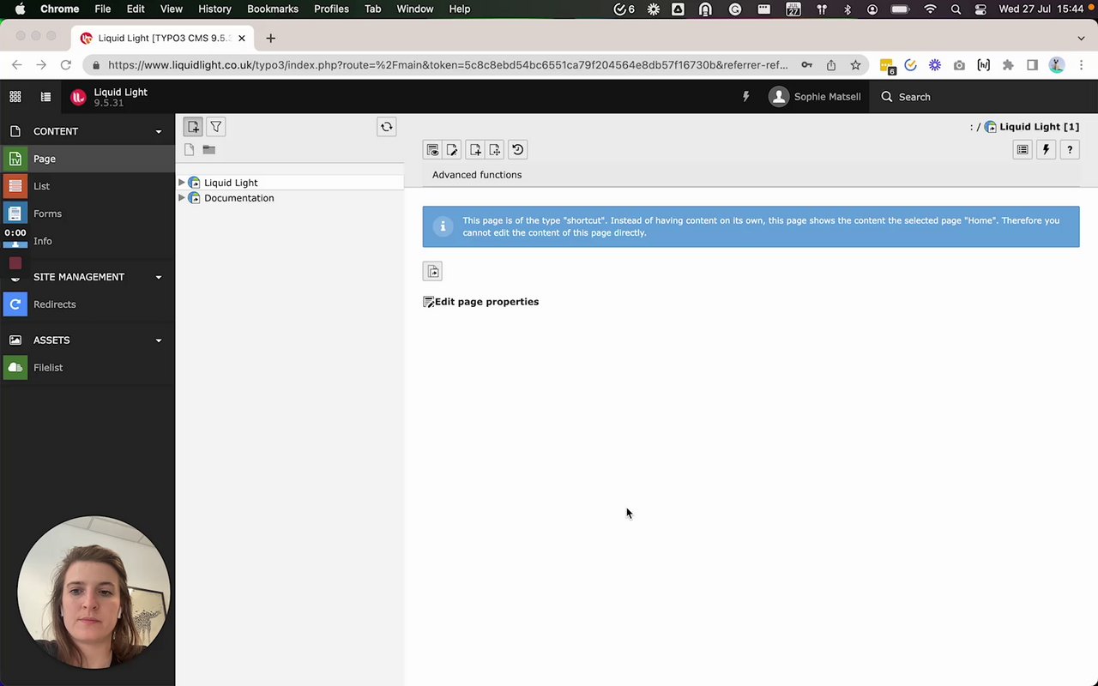
Task: Click the info icon in blue notice
Action: (x=443, y=226)
